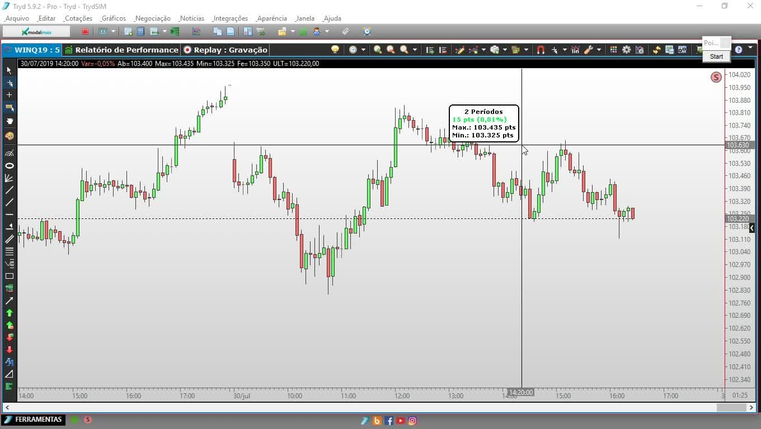
Task: Open chart settings gear icon
Action: click(x=626, y=50)
